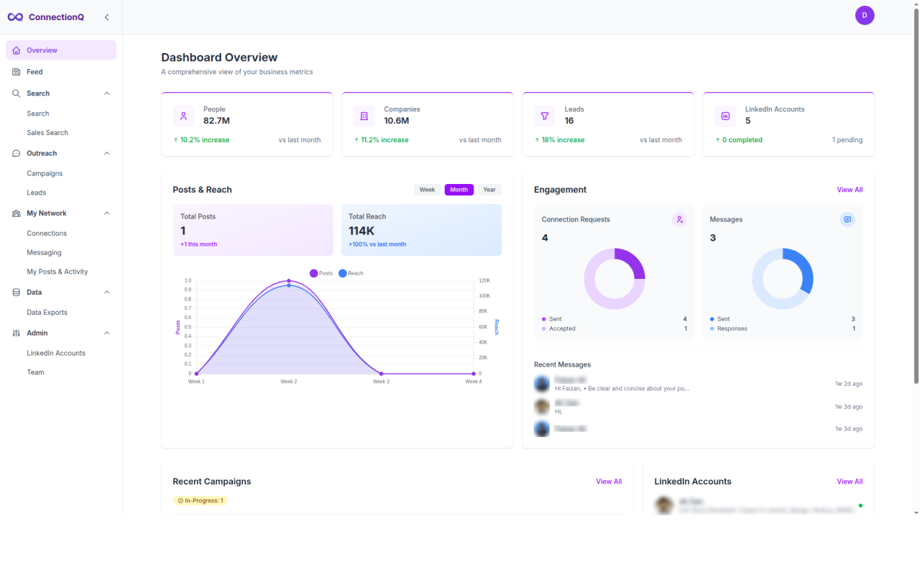Click the Leads funnel icon

[x=544, y=116]
